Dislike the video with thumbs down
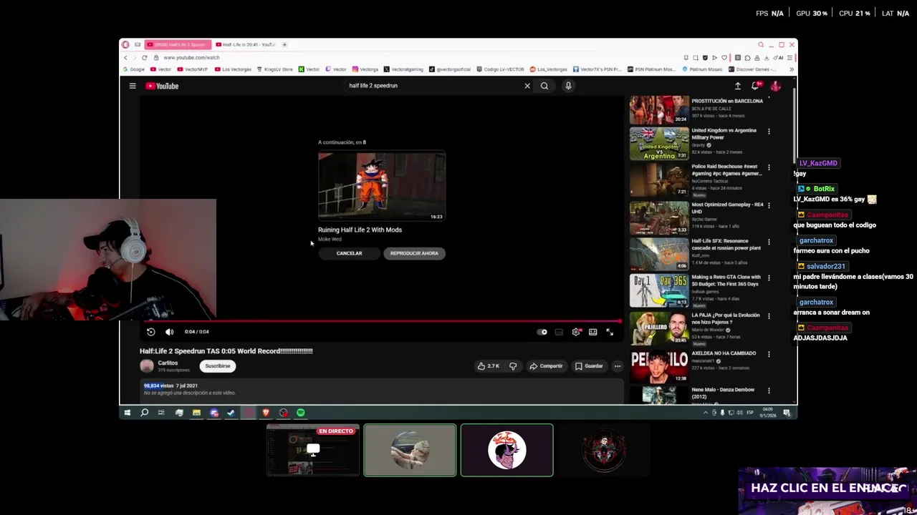 (513, 366)
